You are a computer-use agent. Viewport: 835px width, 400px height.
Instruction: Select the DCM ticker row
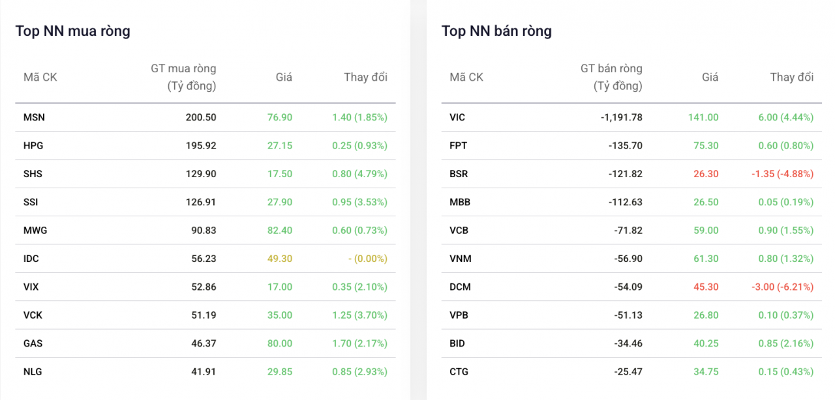(x=460, y=287)
